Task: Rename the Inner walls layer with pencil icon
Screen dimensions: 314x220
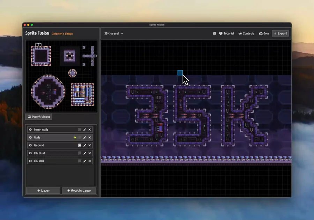Action: [85, 130]
